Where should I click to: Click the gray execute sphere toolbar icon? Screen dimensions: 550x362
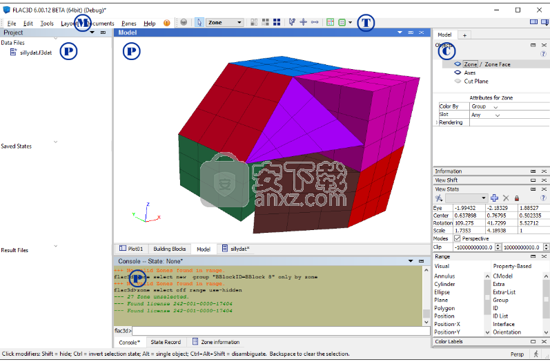[x=184, y=23]
